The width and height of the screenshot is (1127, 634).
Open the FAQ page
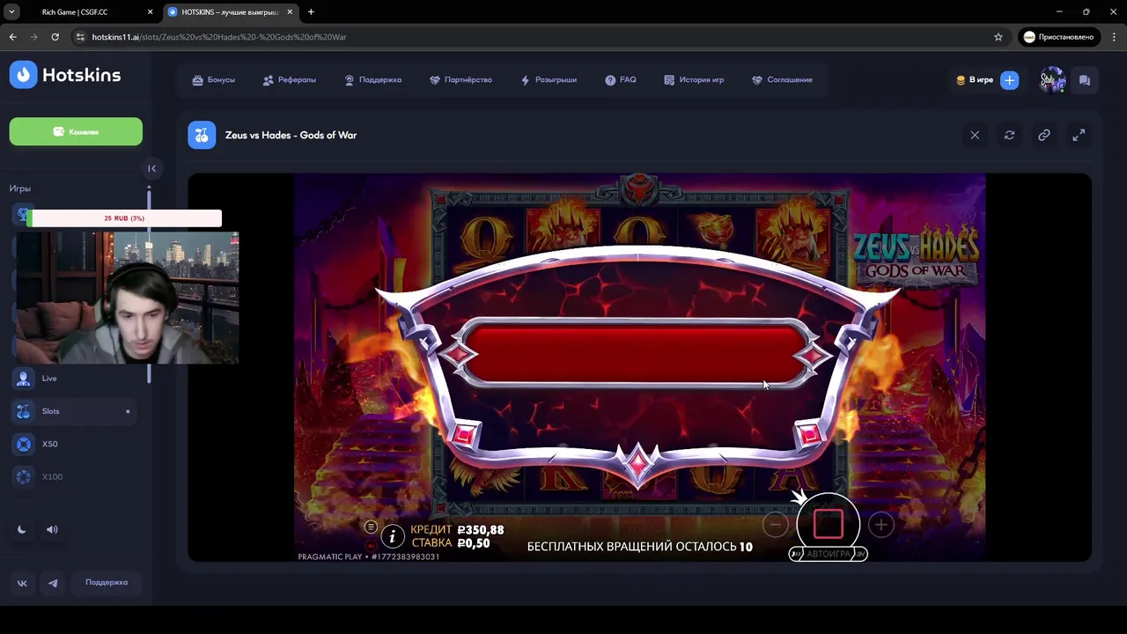coord(621,79)
